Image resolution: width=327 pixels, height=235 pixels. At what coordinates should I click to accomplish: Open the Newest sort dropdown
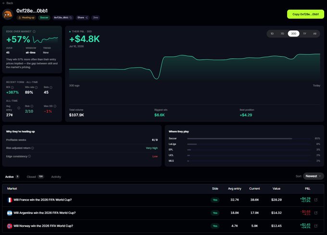[x=314, y=176]
